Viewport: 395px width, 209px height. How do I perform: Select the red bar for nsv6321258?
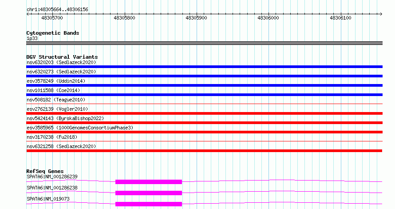click(x=204, y=151)
